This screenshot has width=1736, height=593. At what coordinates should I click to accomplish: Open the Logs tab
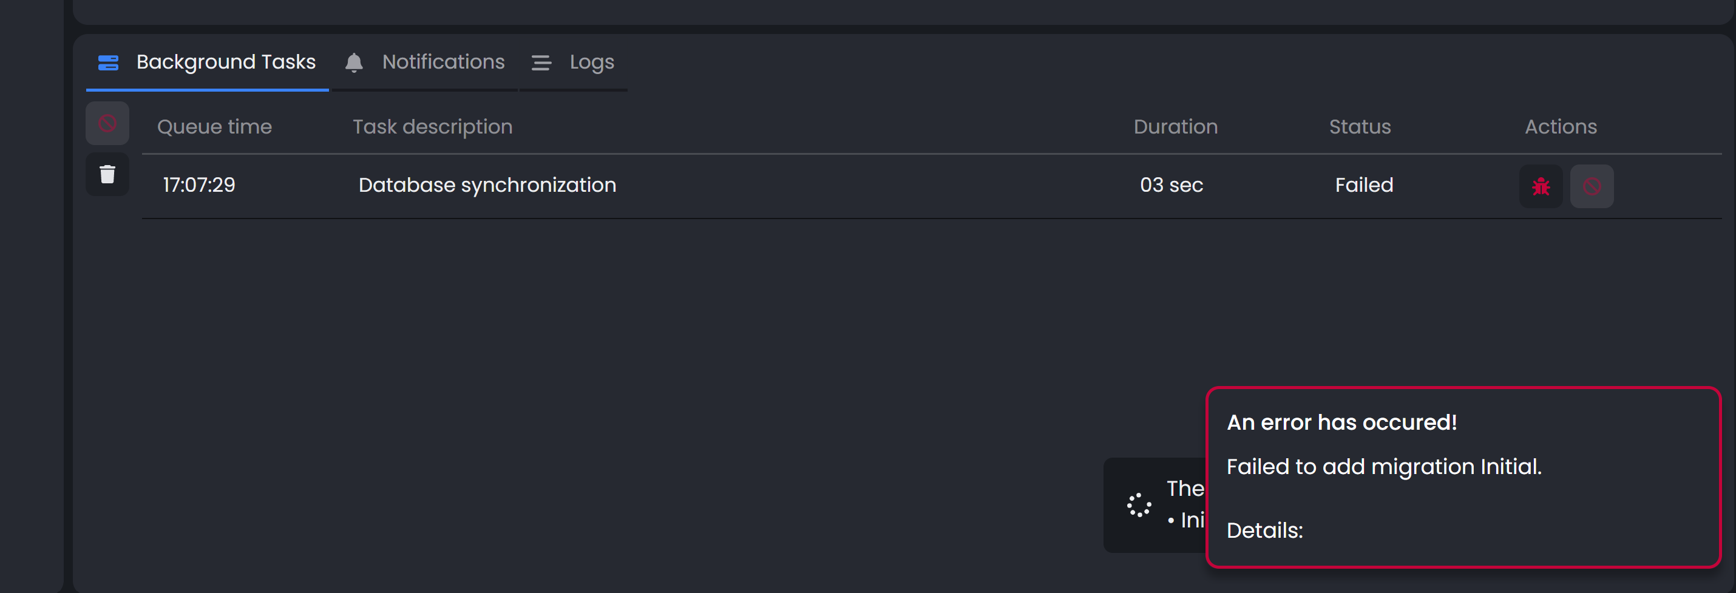pyautogui.click(x=591, y=62)
